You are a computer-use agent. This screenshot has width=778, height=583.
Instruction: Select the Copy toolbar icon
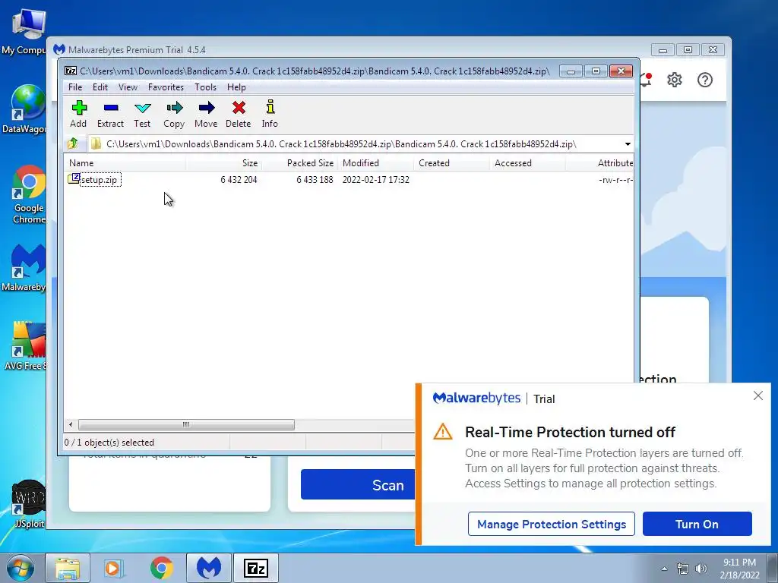point(174,114)
